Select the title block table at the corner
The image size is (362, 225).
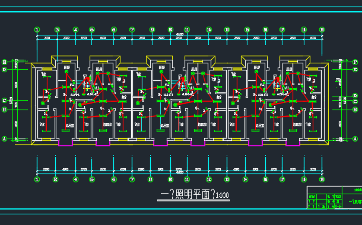tap(334, 197)
